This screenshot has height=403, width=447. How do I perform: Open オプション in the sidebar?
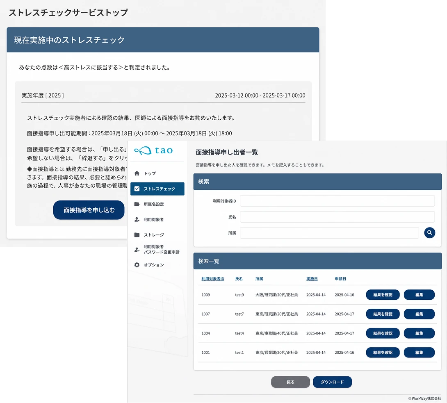click(157, 265)
